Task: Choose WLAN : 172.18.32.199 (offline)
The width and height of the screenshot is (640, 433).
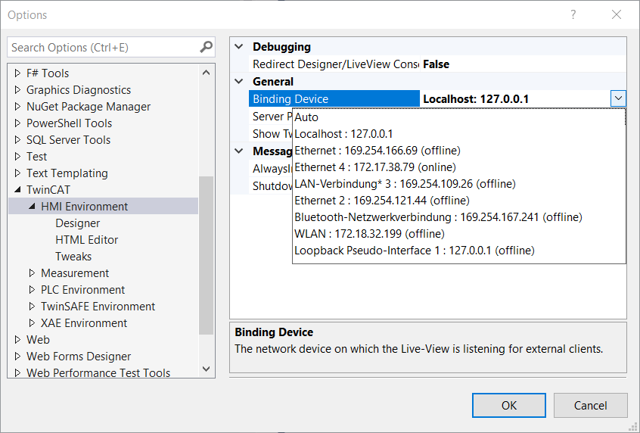Action: pos(459,234)
